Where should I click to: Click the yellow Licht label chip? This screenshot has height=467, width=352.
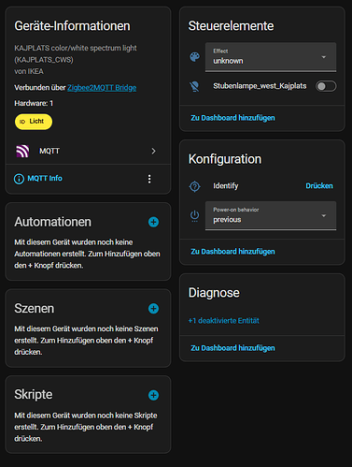34,122
